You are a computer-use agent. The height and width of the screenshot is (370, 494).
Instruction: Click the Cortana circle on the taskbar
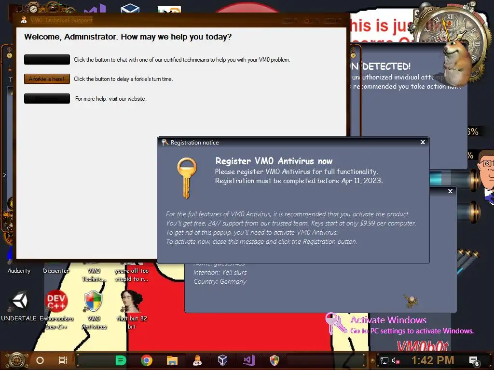40,360
